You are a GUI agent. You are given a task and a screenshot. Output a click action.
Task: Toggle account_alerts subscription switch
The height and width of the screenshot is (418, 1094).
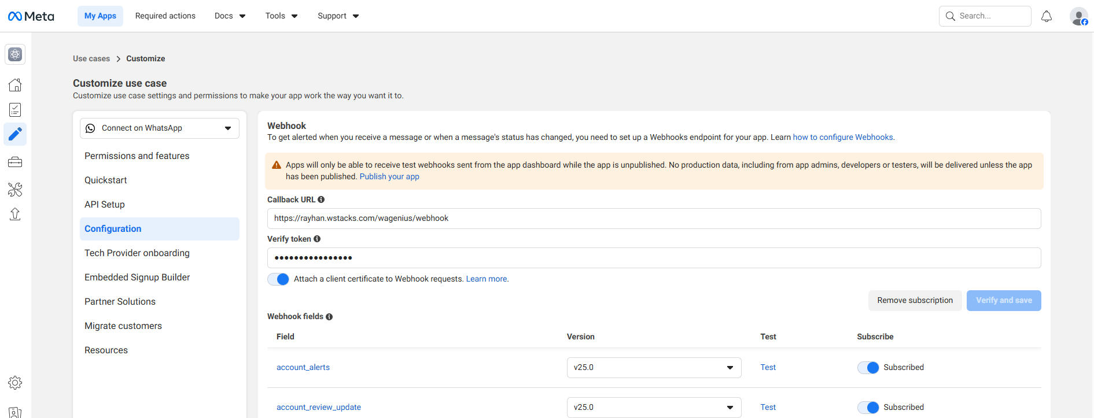tap(868, 368)
